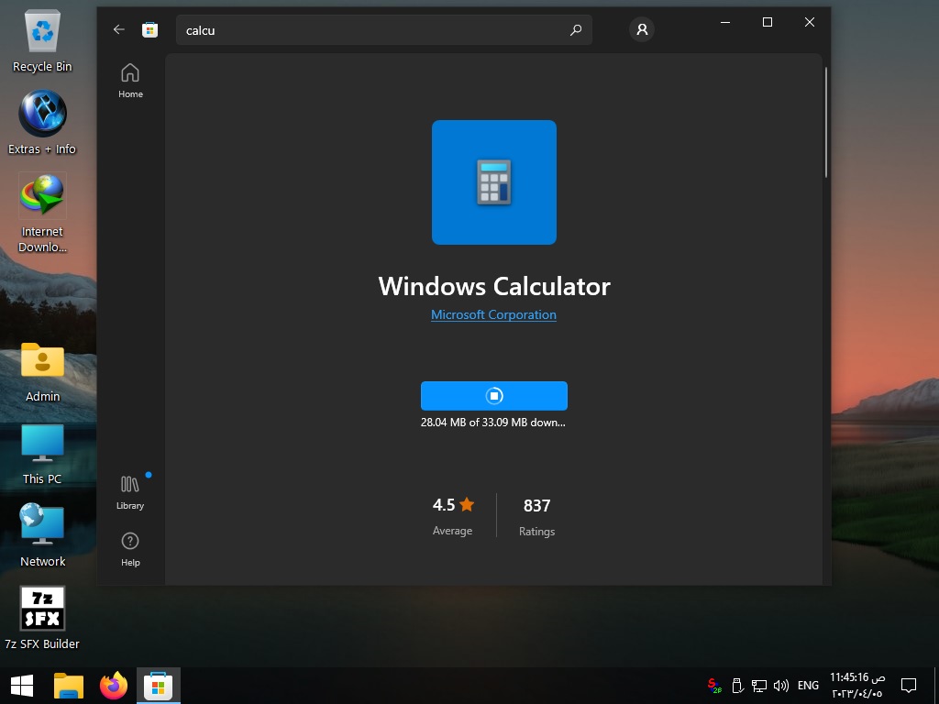Image resolution: width=939 pixels, height=704 pixels.
Task: Focus the search box containing calcu
Action: tap(384, 30)
